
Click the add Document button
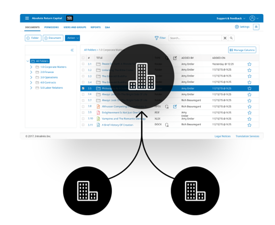[53, 38]
